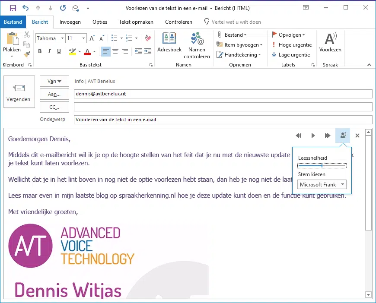Toggle Lage urgentie importance option

click(292, 55)
